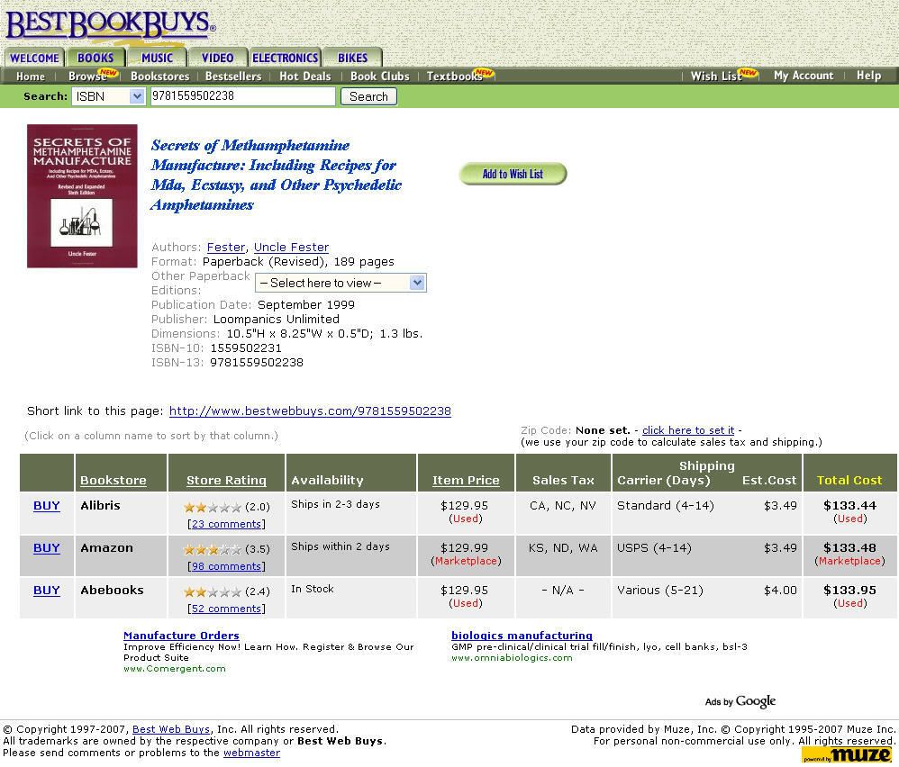The image size is (899, 767).
Task: Select Abebooks shipping cost $4.00
Action: pos(780,591)
